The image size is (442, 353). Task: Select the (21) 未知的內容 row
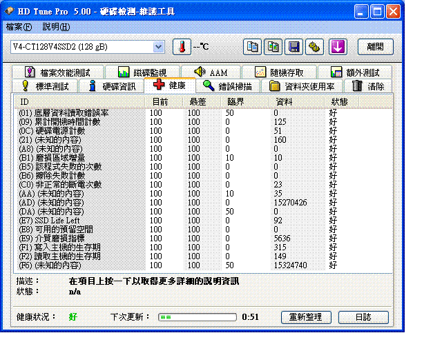point(203,140)
